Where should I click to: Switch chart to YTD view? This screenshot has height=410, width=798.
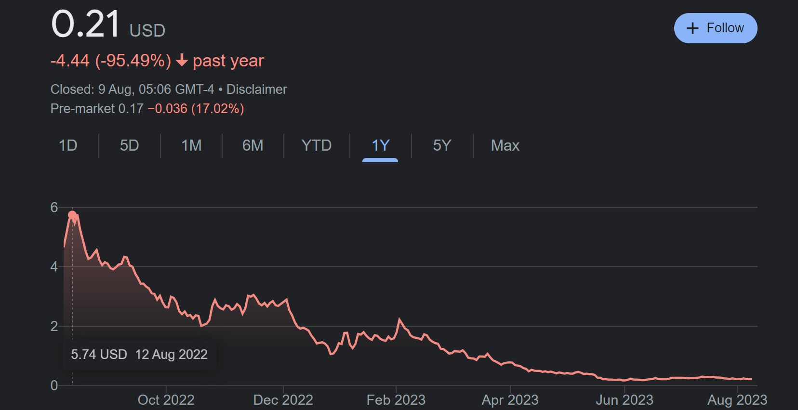[x=316, y=145]
